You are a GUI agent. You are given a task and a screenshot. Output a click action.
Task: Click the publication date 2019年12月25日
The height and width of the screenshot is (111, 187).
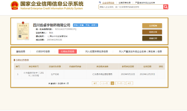pos(147,74)
